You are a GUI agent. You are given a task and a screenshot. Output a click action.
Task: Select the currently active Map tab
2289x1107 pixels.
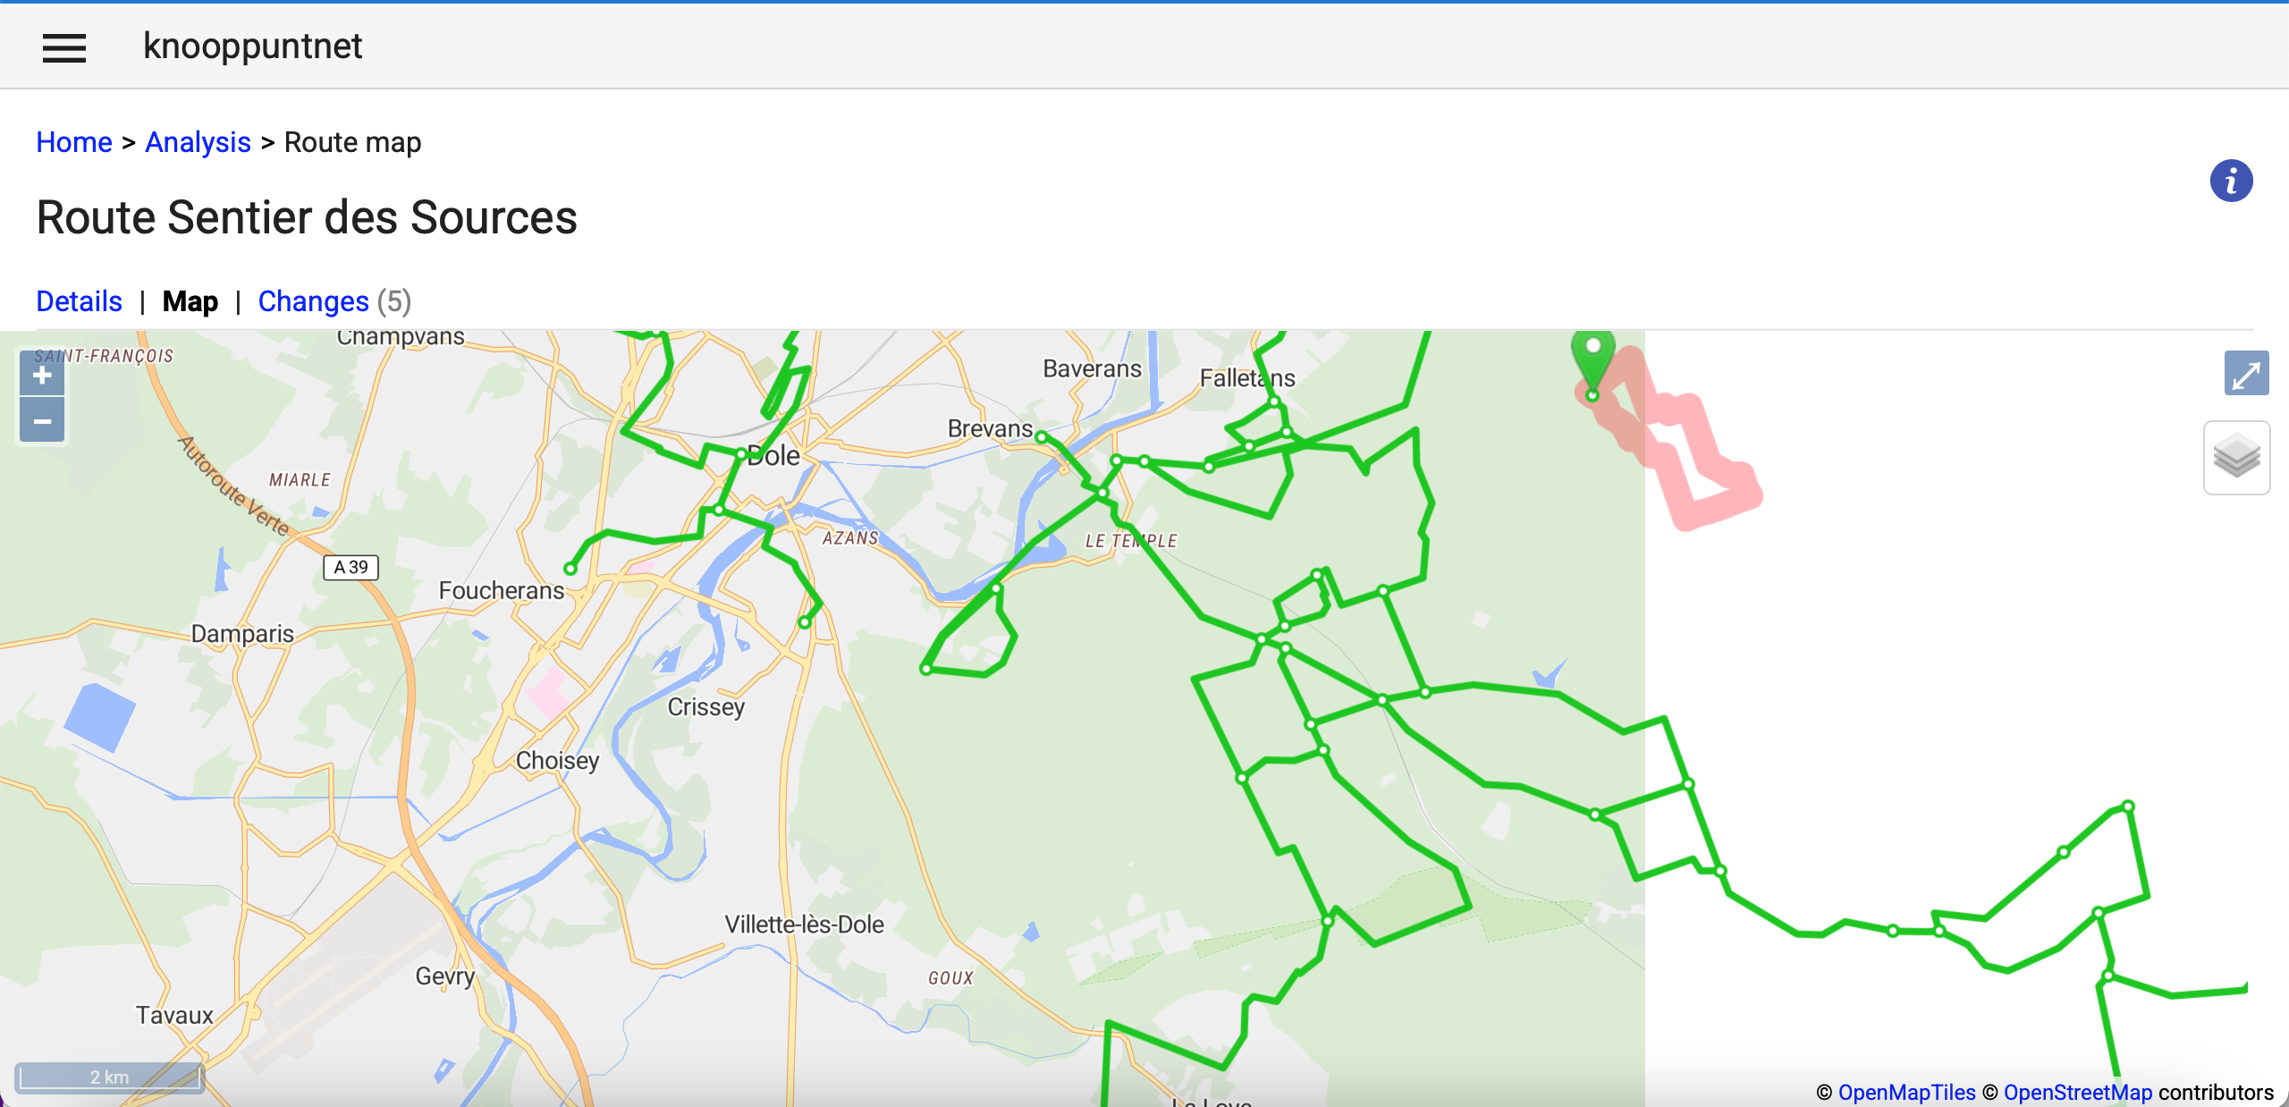point(190,301)
